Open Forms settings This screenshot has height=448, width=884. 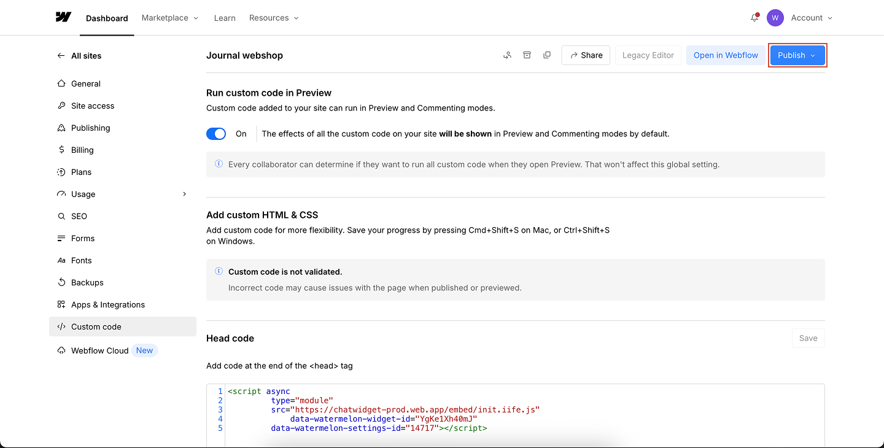tap(123, 238)
